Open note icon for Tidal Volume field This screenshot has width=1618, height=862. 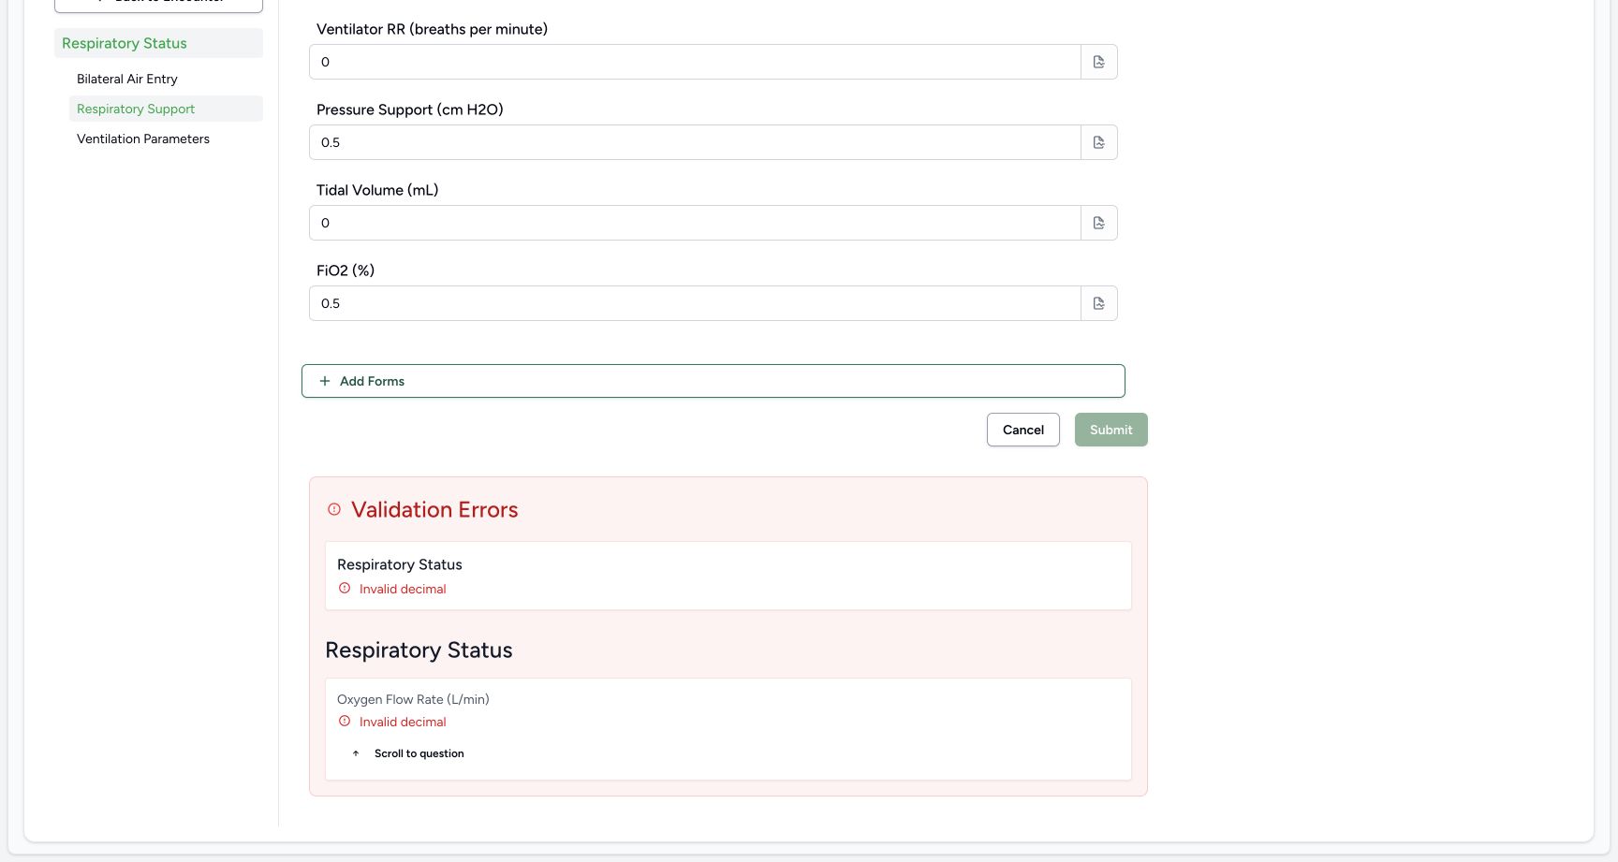point(1099,223)
